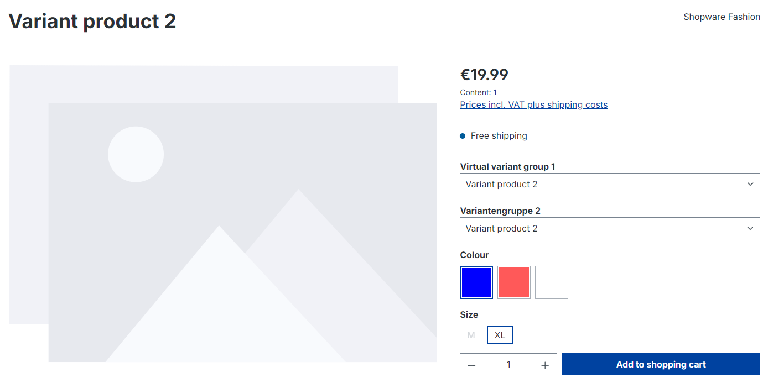The width and height of the screenshot is (768, 383).
Task: Open the Virtual variant group 1 dropdown
Action: click(610, 184)
